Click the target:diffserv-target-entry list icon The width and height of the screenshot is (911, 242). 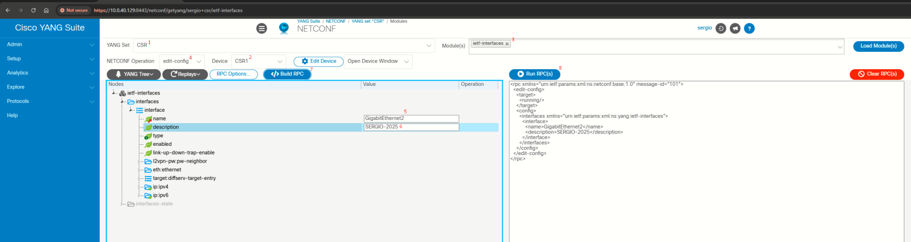click(148, 178)
